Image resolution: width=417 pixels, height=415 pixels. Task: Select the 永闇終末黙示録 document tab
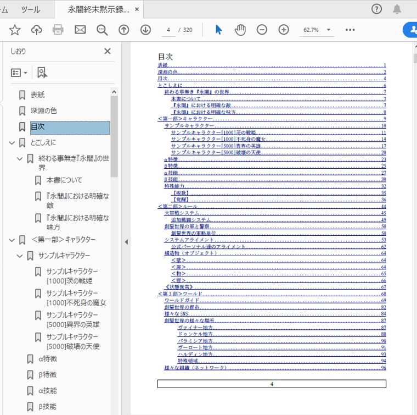98,9
